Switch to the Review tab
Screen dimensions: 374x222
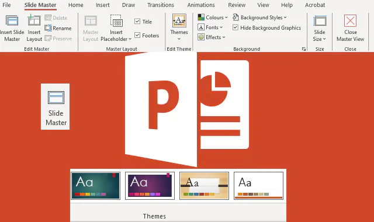tap(237, 5)
